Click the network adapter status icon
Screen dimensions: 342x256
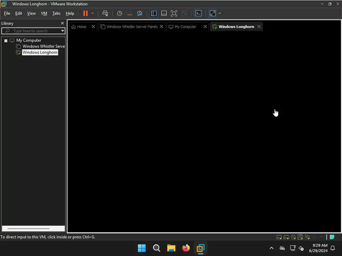[x=307, y=237]
